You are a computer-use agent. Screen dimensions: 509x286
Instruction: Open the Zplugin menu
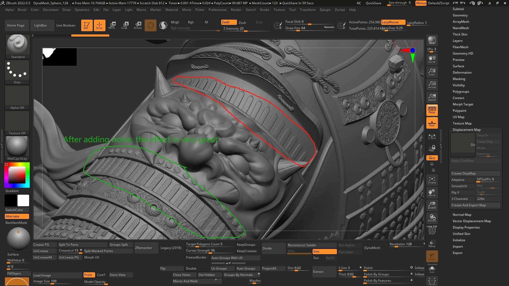[x=325, y=10]
